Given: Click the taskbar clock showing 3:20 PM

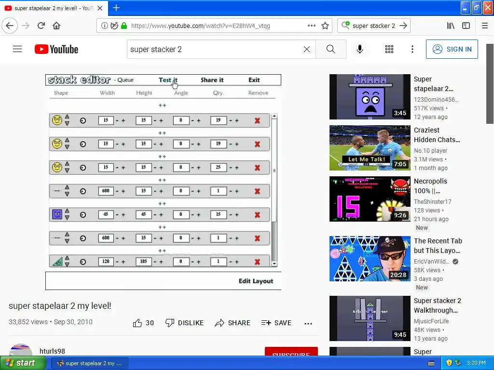Looking at the screenshot, I should [x=476, y=363].
